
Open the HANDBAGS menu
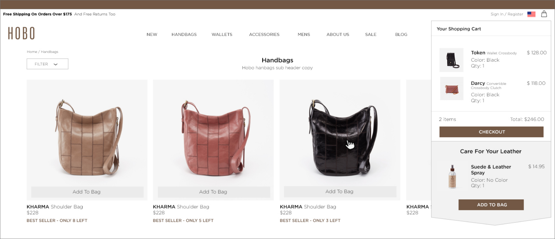click(x=184, y=34)
